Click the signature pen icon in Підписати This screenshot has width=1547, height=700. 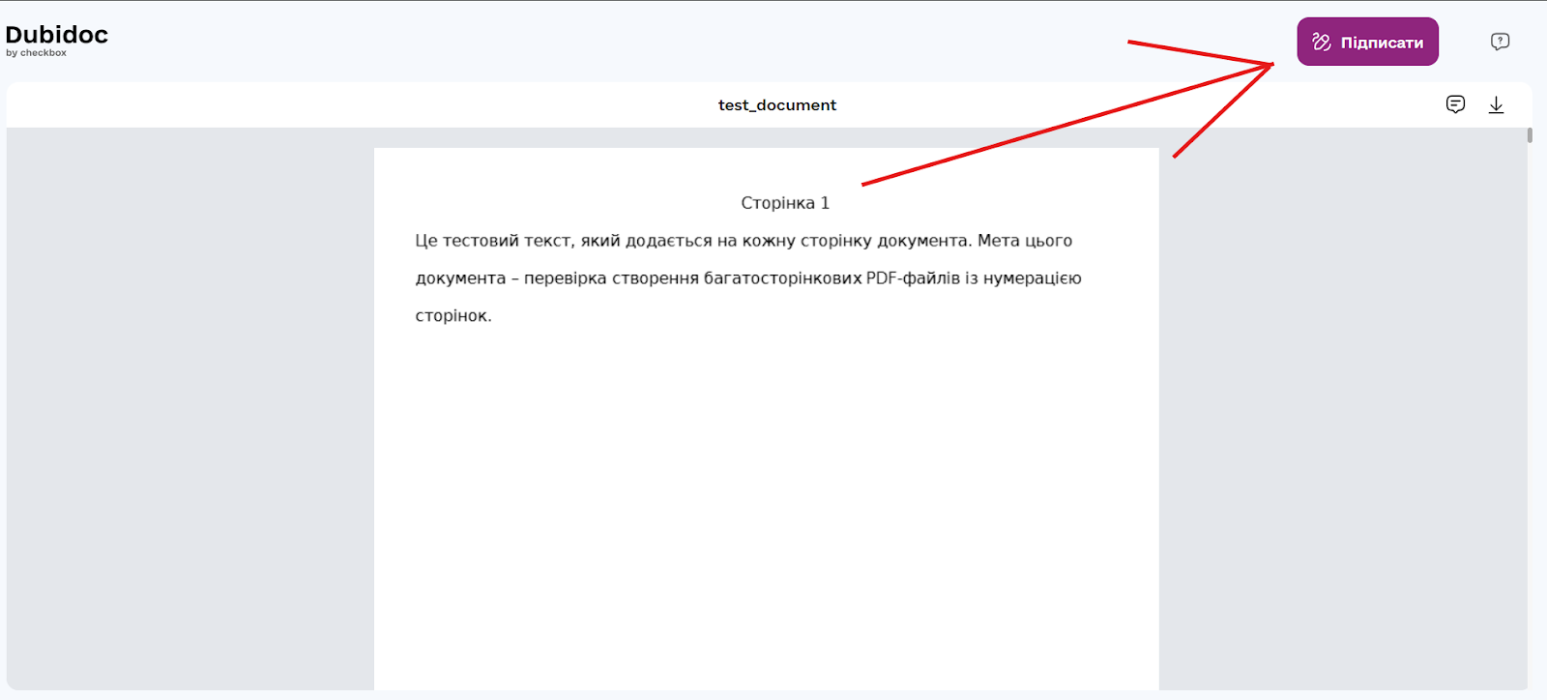[1321, 42]
